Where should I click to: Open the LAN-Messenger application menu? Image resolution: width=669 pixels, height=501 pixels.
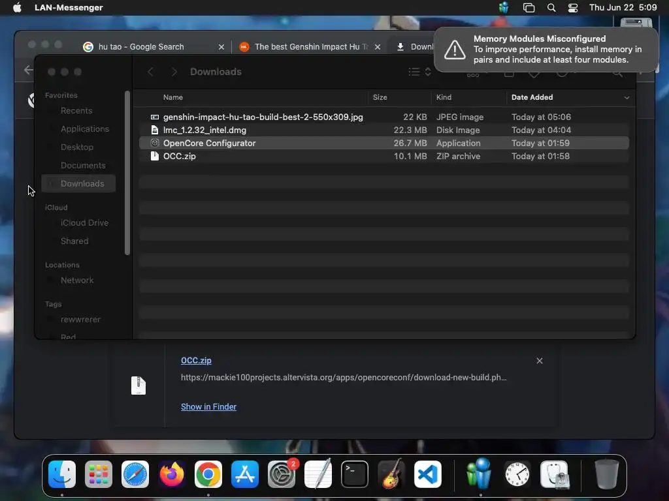pyautogui.click(x=69, y=8)
